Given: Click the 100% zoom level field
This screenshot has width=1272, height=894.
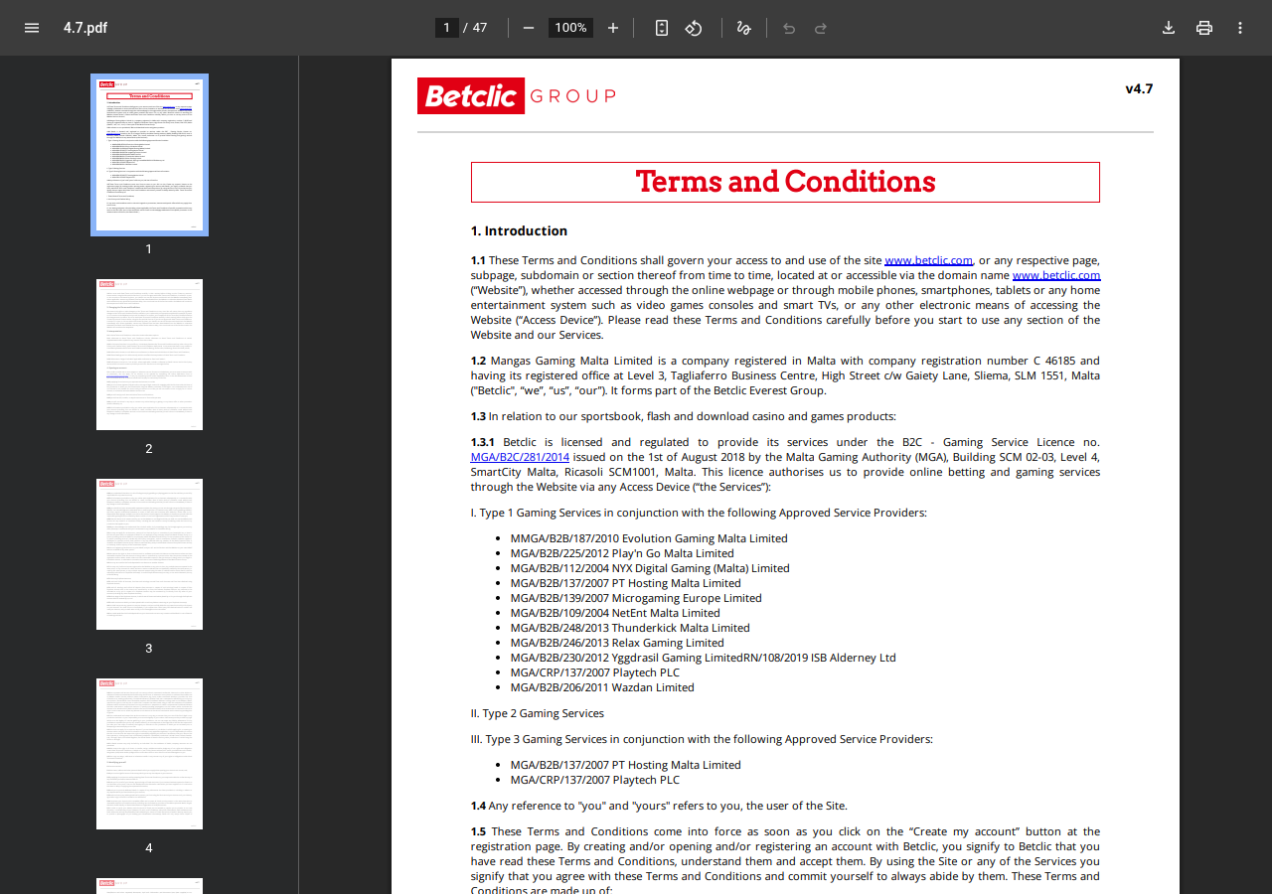Looking at the screenshot, I should coord(570,28).
